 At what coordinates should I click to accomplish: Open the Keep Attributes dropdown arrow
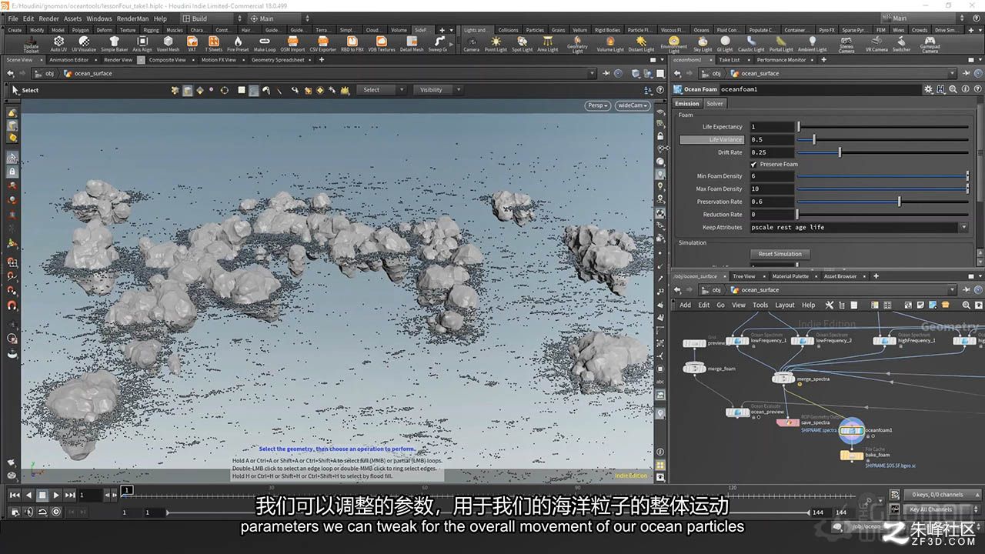point(963,227)
